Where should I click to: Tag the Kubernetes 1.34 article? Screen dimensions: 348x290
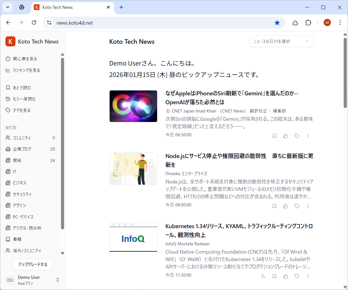[297, 276]
